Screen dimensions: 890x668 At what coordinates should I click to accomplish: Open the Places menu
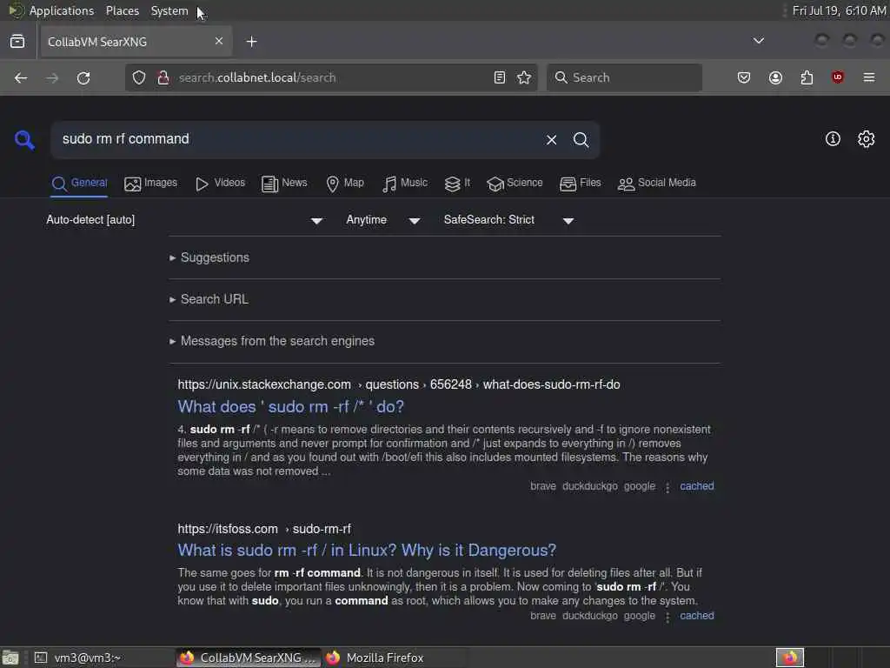point(122,10)
